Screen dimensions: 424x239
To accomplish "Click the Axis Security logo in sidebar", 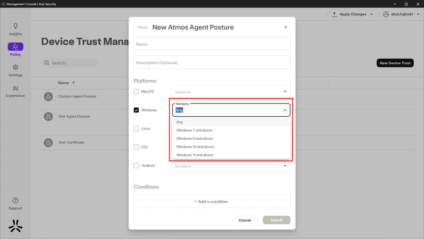I will click(15, 226).
